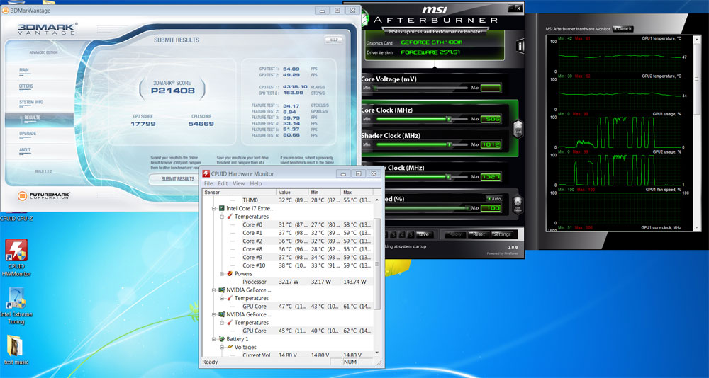Collapse the Voltages node
This screenshot has width=709, height=378.
pos(222,347)
